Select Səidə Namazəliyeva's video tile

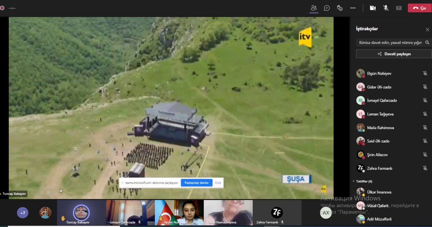(x=228, y=213)
